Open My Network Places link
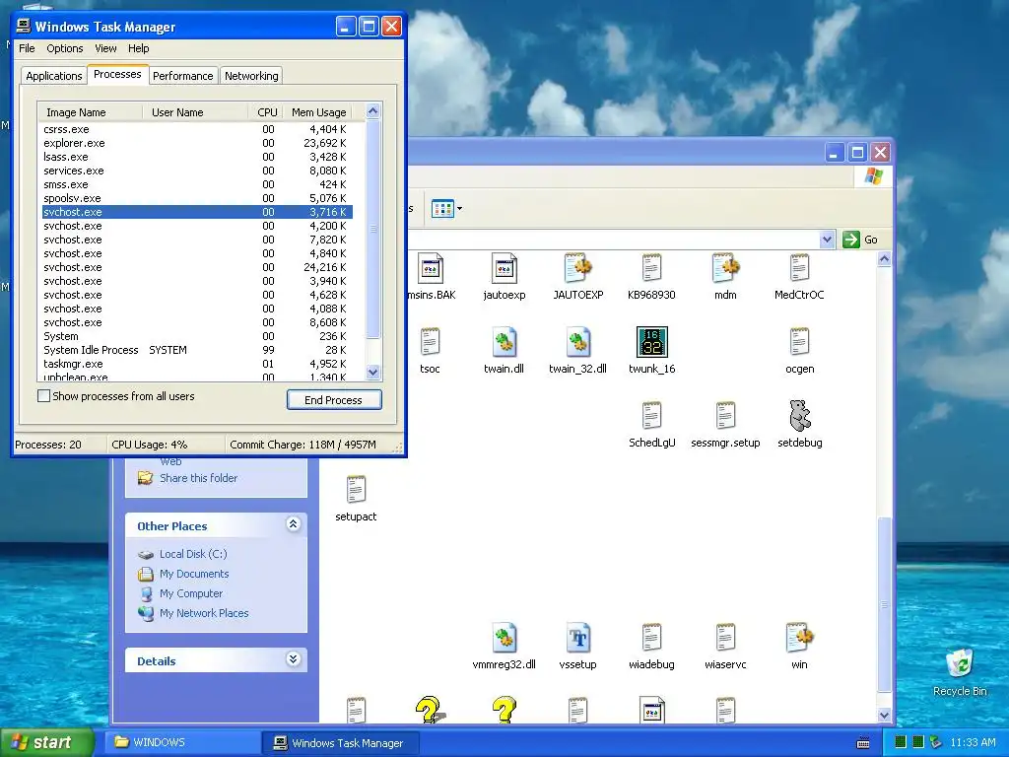 click(204, 613)
